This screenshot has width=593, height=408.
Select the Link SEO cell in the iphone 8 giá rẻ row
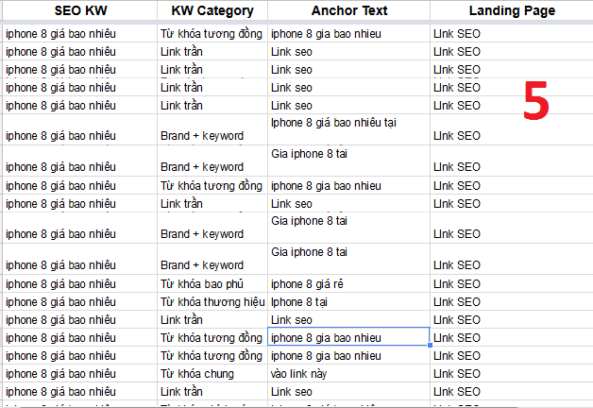512,283
